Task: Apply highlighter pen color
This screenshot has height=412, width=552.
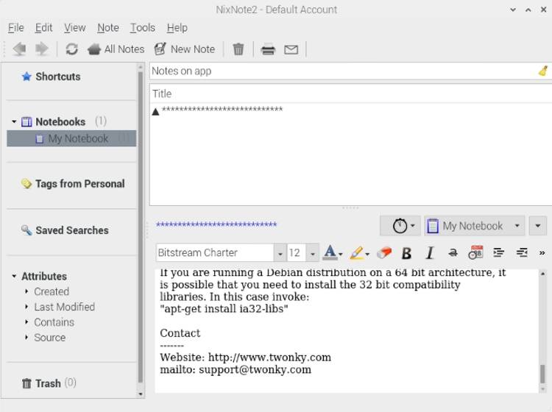Action: tap(357, 252)
